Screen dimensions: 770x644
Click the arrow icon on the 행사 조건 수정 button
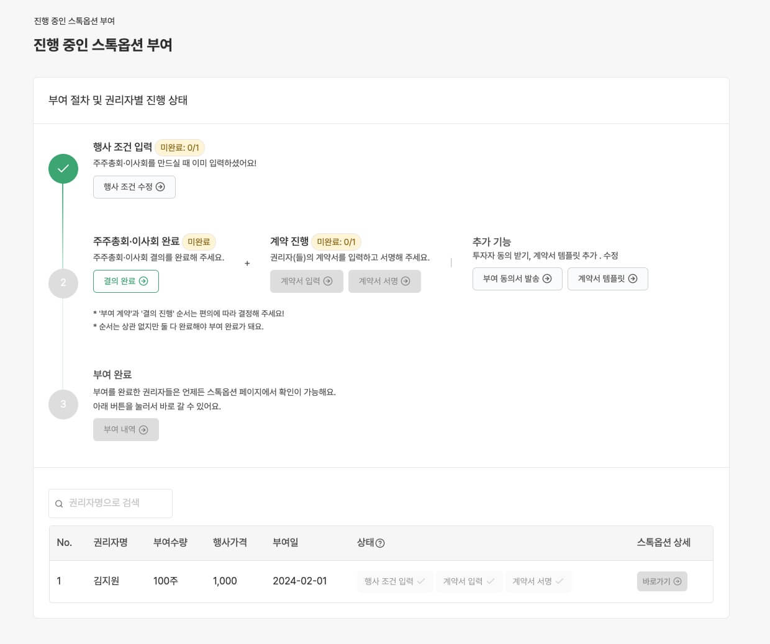[160, 187]
